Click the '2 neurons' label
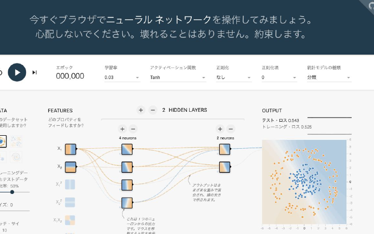The width and height of the screenshot is (374, 234). coord(225,138)
